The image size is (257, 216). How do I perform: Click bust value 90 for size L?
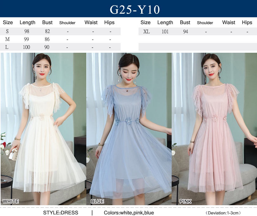[x=47, y=47]
